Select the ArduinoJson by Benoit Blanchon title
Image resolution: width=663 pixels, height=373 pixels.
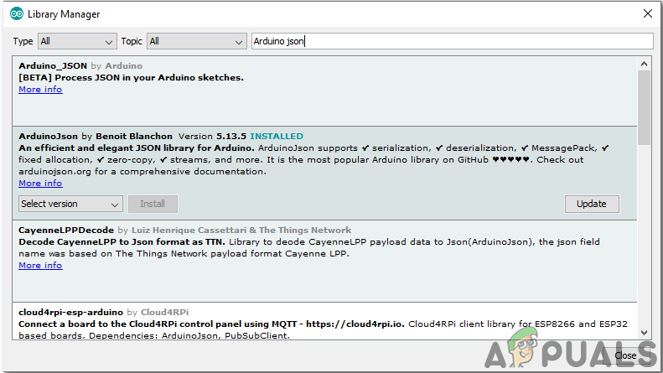(x=96, y=136)
